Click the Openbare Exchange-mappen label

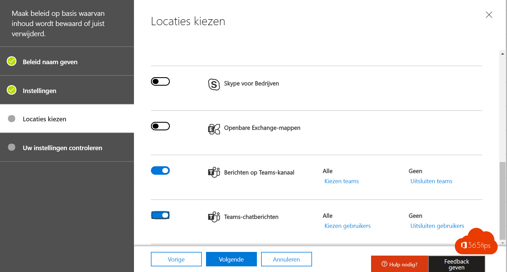(x=262, y=128)
